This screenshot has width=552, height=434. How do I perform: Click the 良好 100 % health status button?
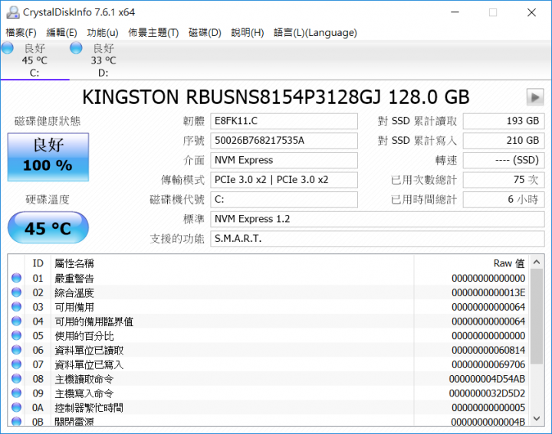click(x=48, y=157)
